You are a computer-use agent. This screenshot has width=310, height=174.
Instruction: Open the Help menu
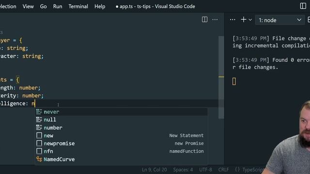[100, 6]
